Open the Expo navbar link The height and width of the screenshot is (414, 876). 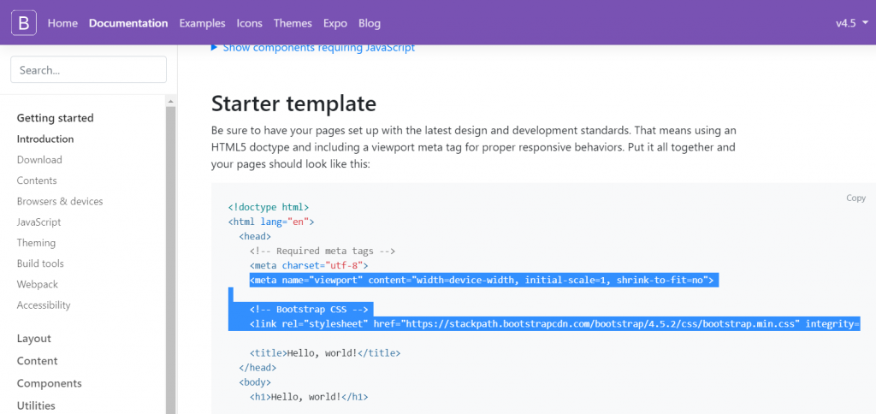coord(335,23)
